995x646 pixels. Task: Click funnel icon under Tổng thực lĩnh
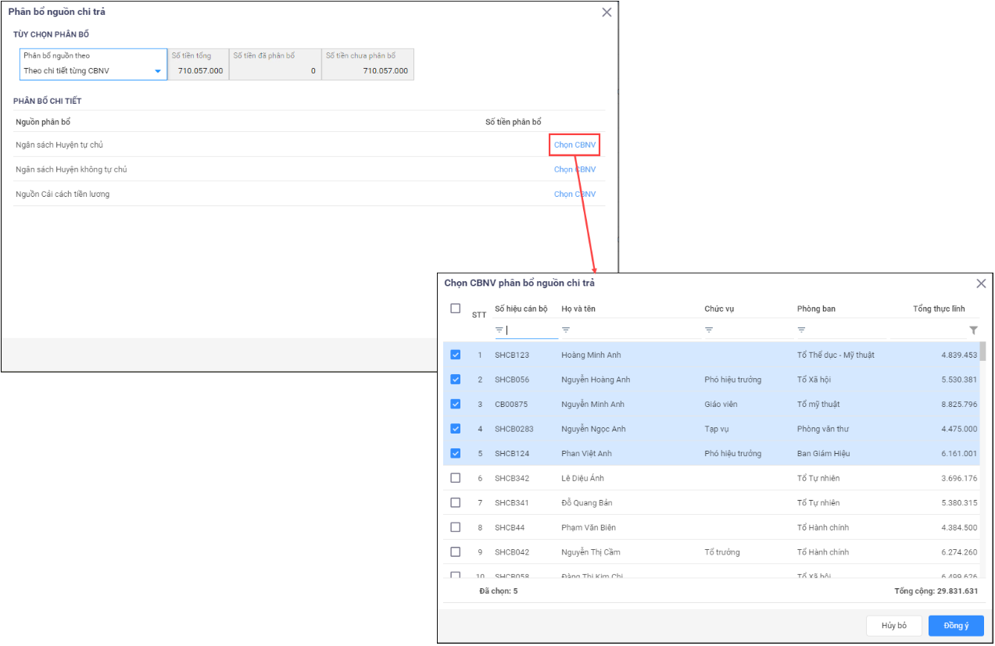tap(973, 330)
